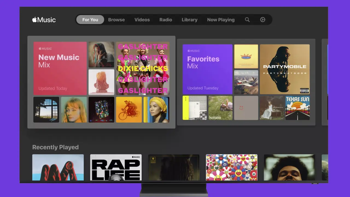Open the Videos tab

click(142, 20)
